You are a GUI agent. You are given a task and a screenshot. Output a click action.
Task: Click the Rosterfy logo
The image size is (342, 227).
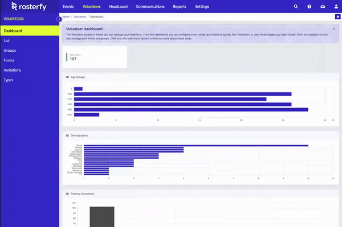coord(29,6)
